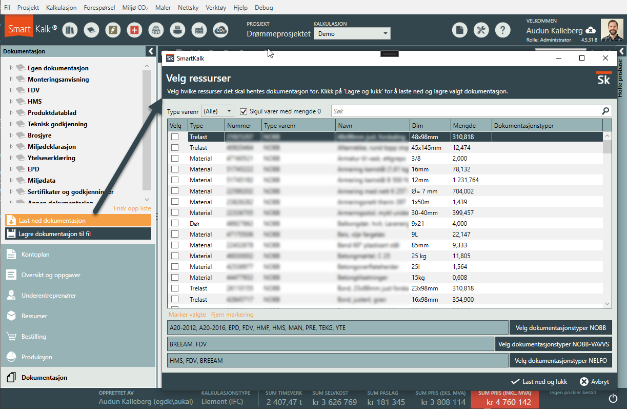627x409 pixels.
Task: Click the printer icon in the toolbar
Action: [x=177, y=30]
